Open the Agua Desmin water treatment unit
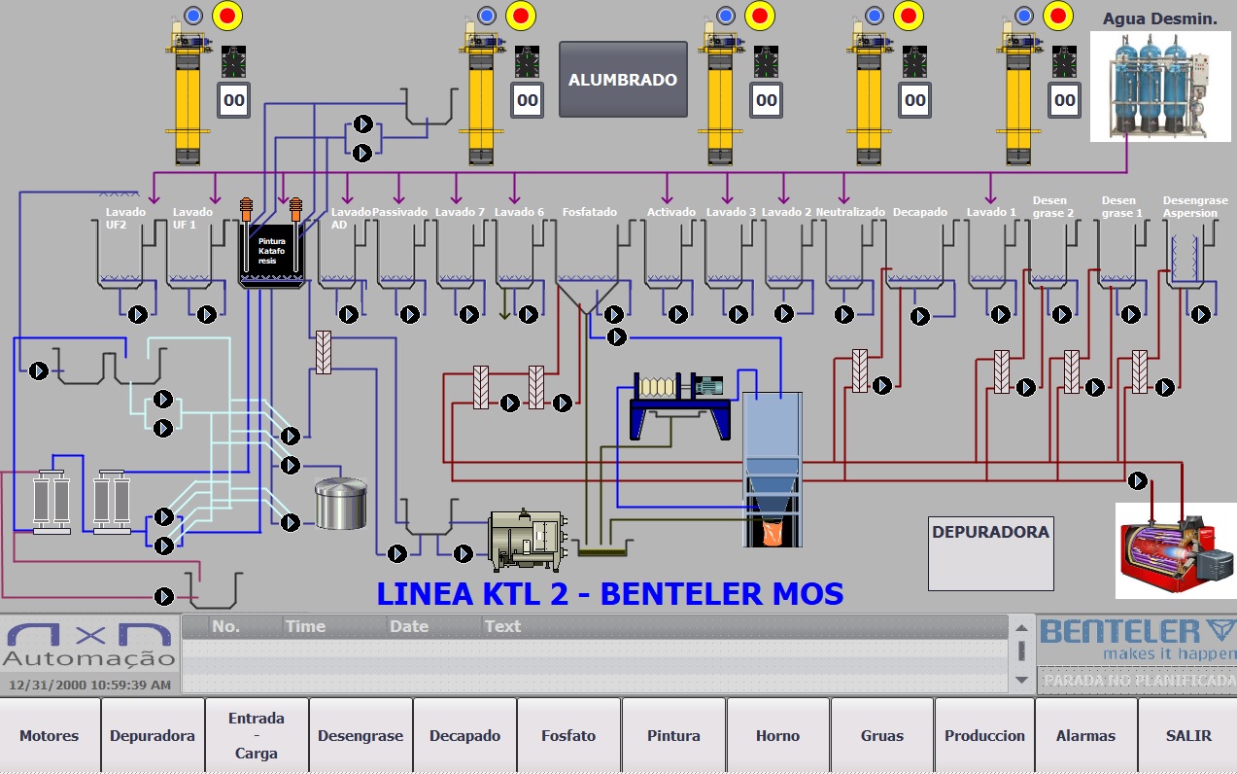Screen dimensions: 1237x774 1162,87
